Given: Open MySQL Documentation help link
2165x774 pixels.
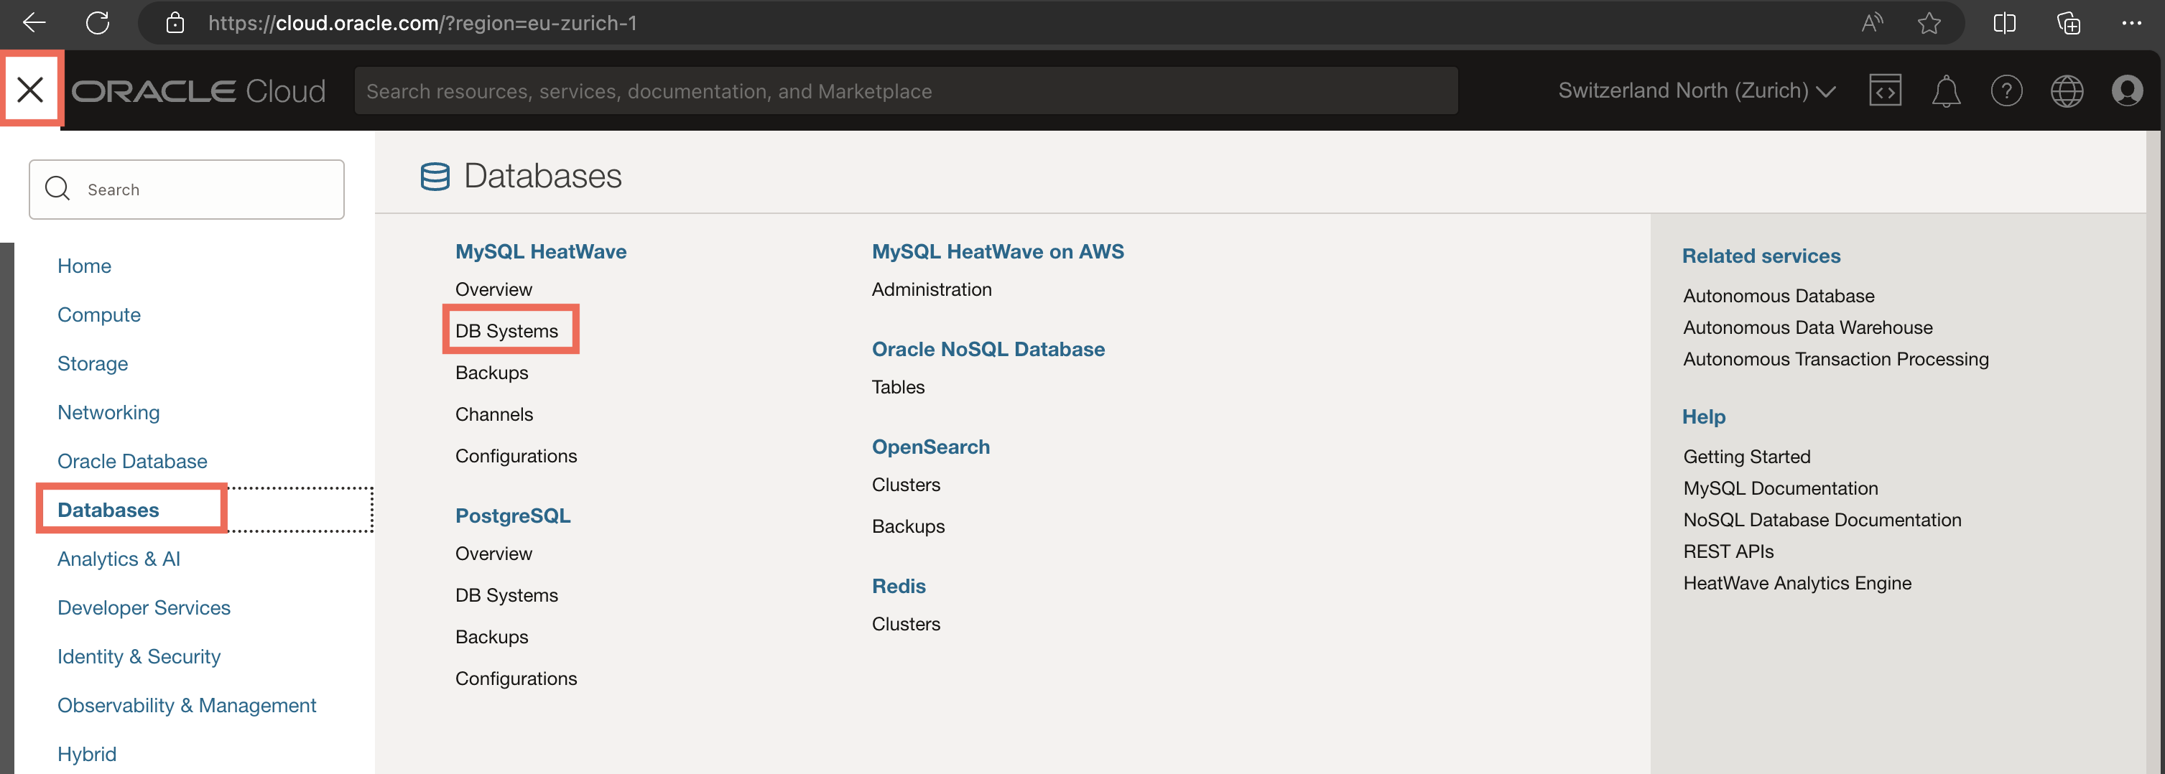Looking at the screenshot, I should (x=1780, y=488).
